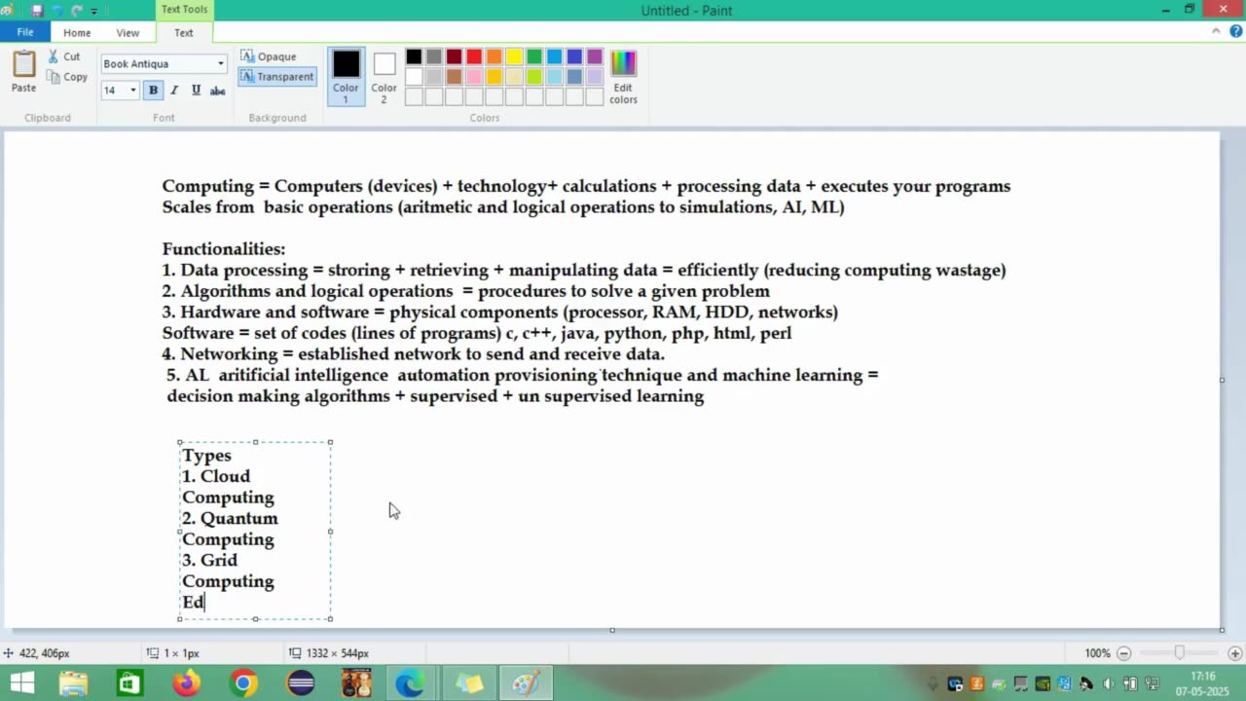1246x701 pixels.
Task: Adjust the zoom slider thumb
Action: pos(1179,653)
